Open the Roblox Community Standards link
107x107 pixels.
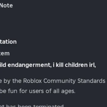tap(64, 81)
